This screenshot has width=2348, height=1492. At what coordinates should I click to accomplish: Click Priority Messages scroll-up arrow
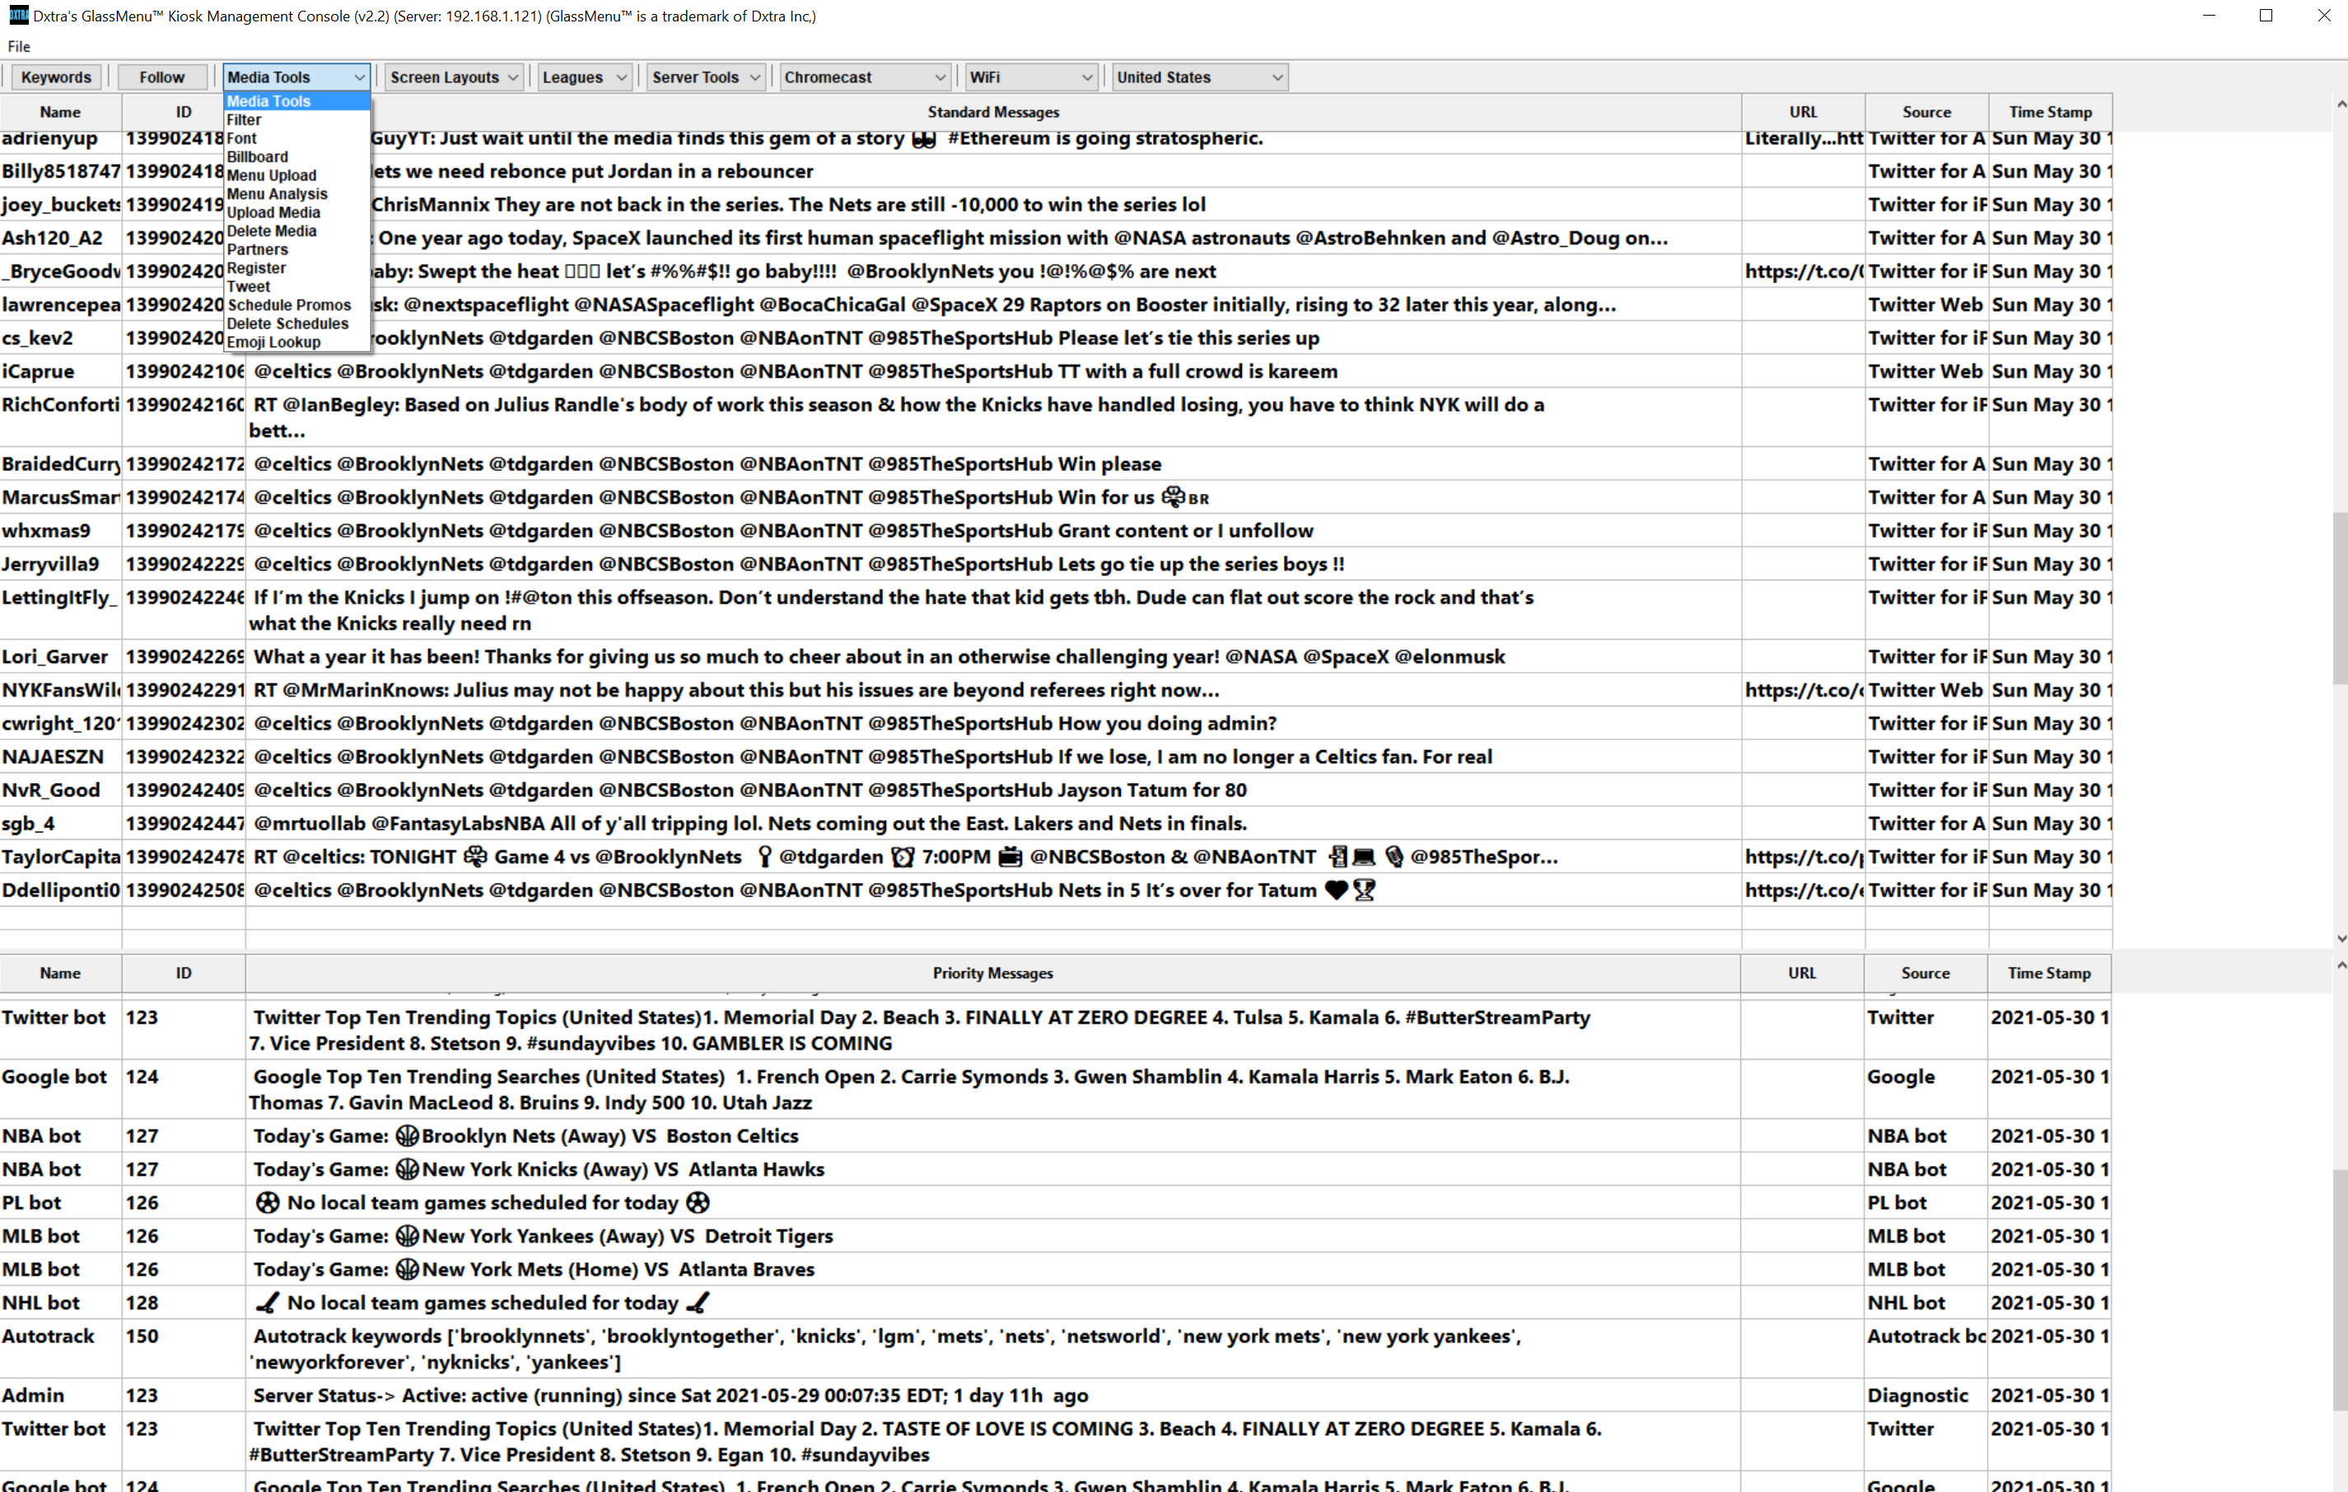click(2341, 964)
